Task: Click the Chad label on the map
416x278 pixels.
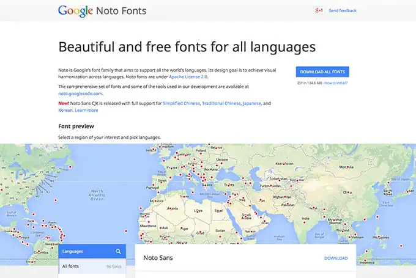Action: pos(200,233)
